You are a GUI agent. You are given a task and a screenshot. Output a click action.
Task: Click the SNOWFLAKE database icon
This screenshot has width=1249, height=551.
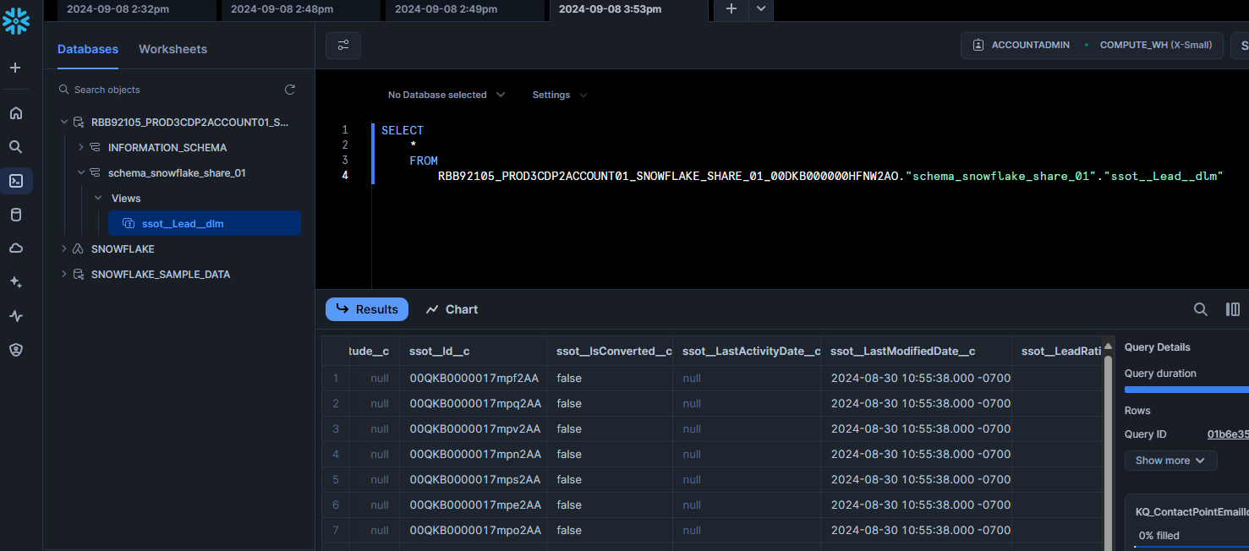[x=79, y=249]
